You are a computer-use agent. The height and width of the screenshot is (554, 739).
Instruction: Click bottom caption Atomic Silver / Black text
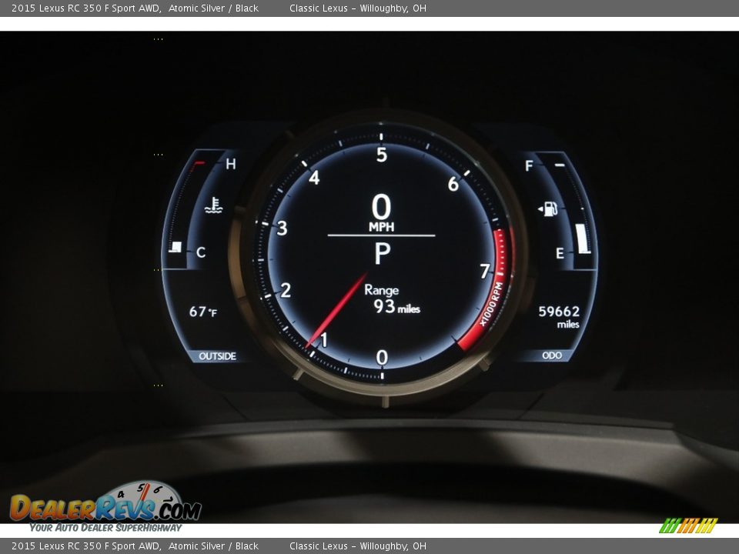[x=213, y=546]
